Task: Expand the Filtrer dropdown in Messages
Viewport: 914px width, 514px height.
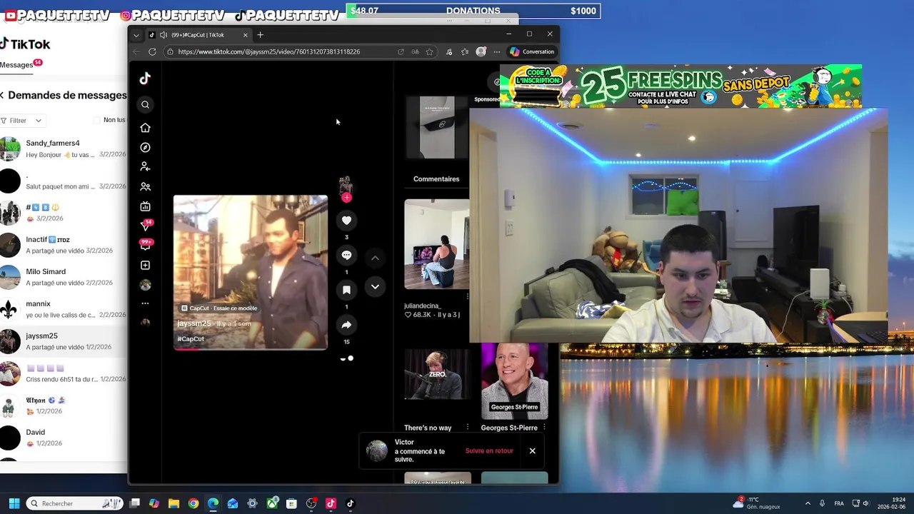Action: click(21, 121)
